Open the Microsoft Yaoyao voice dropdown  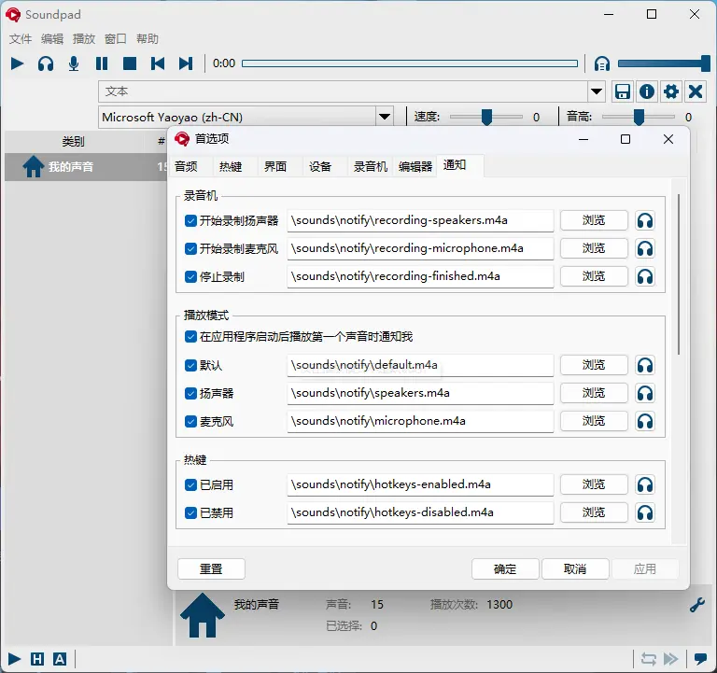pos(385,117)
